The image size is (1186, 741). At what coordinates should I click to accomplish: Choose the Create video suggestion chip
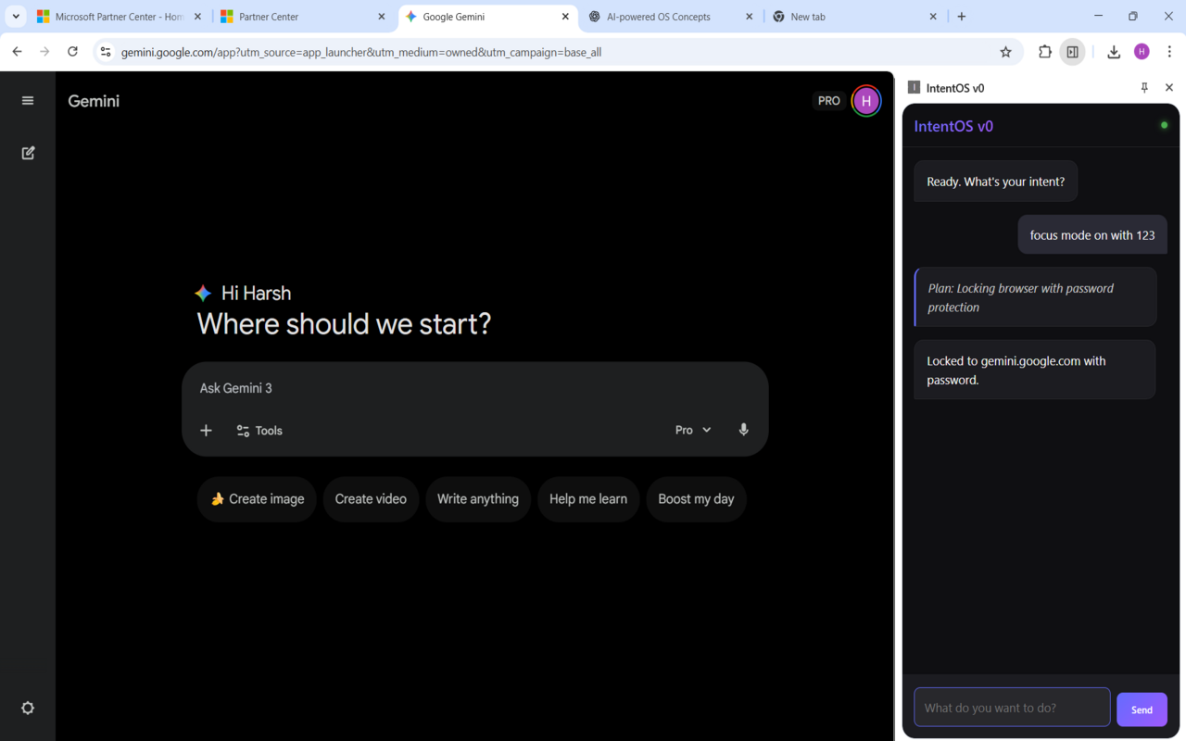(x=371, y=499)
